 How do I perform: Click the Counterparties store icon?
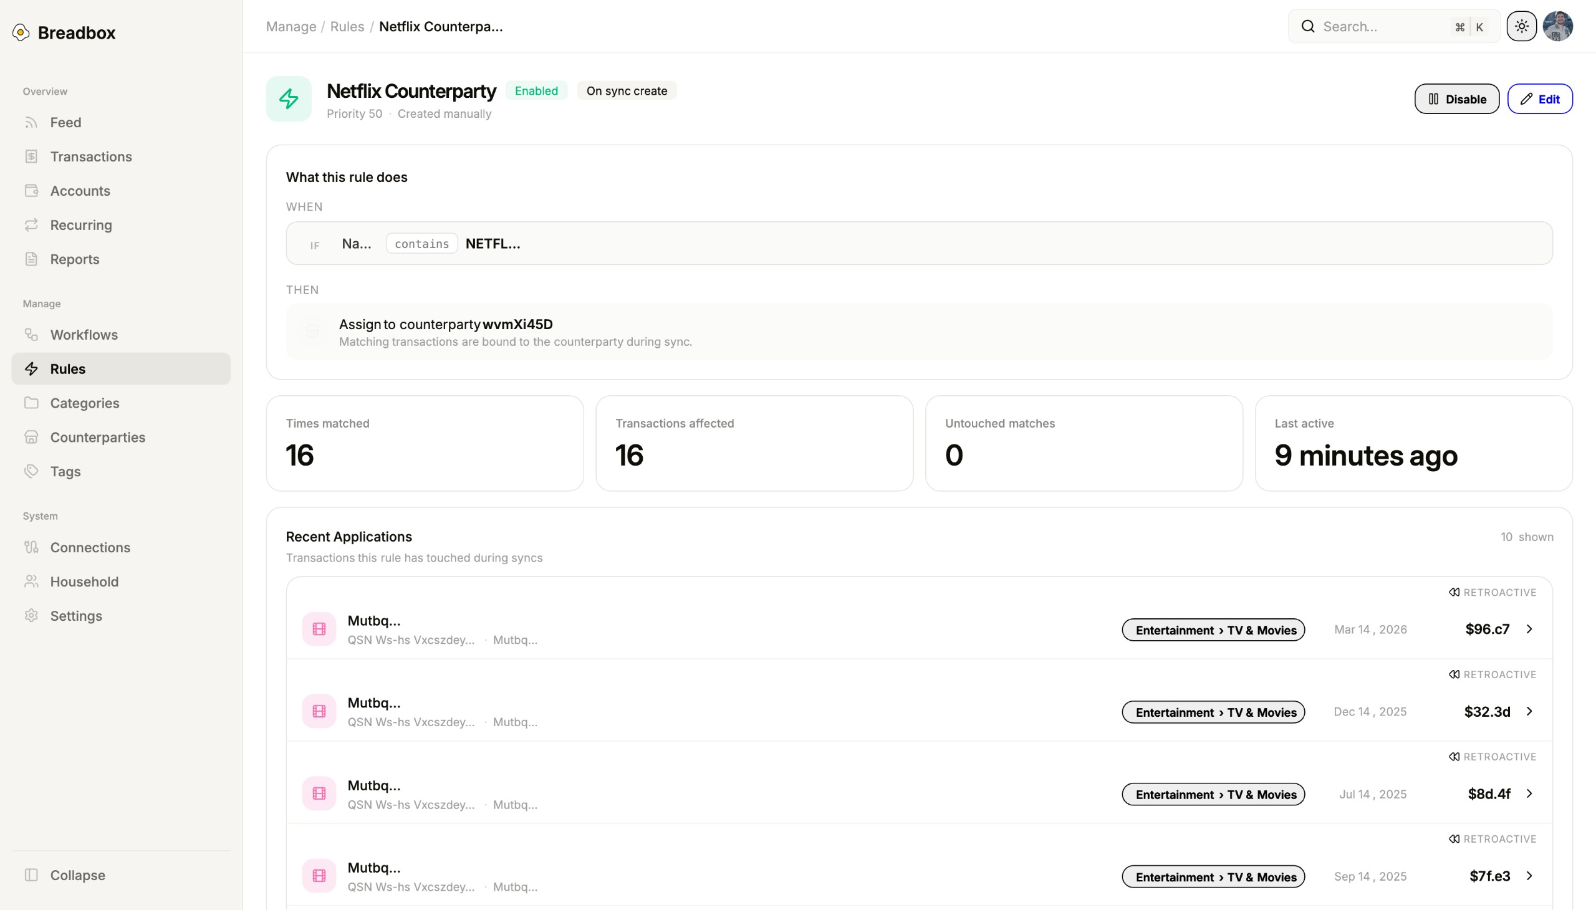point(31,437)
